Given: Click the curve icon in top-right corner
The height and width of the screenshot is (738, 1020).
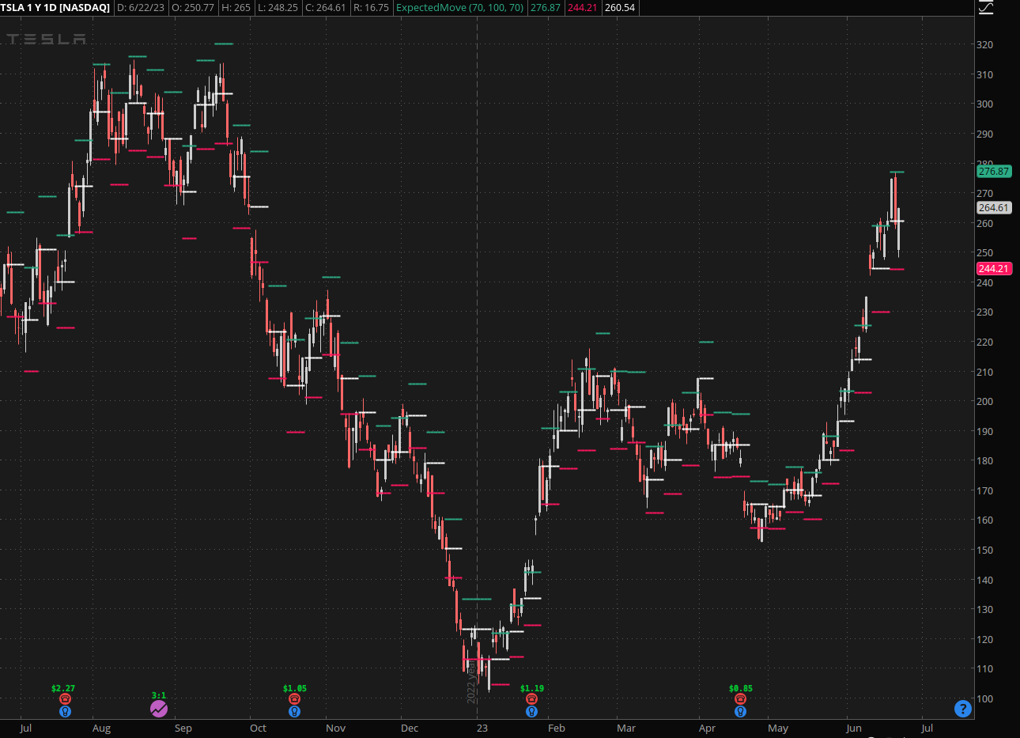Looking at the screenshot, I should (985, 8).
